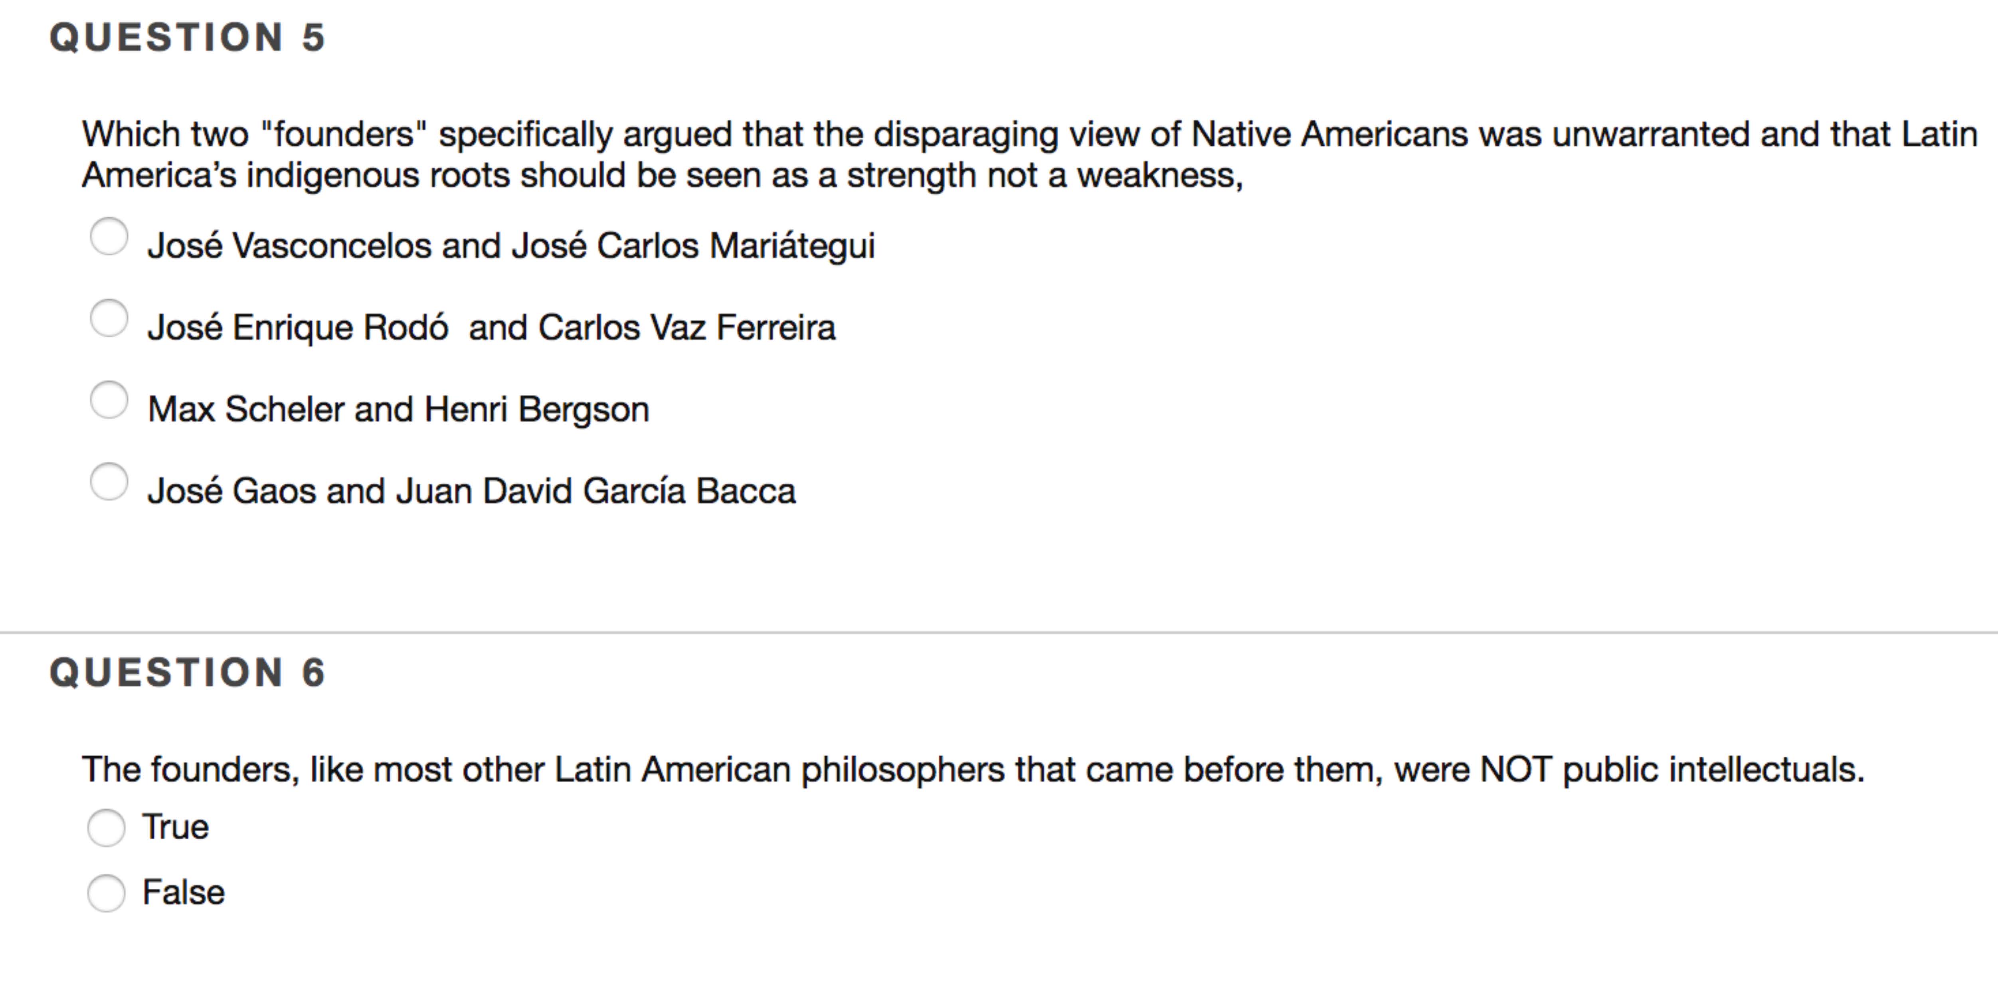1998x981 pixels.
Task: Click the "True" label text in Question 6
Action: tap(175, 827)
